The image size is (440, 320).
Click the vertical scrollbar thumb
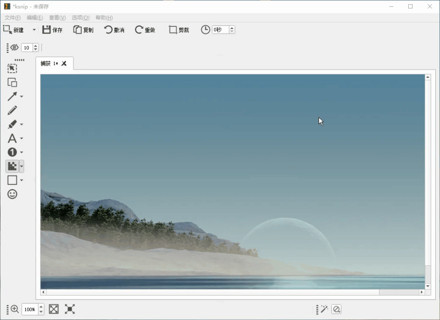tap(428, 274)
